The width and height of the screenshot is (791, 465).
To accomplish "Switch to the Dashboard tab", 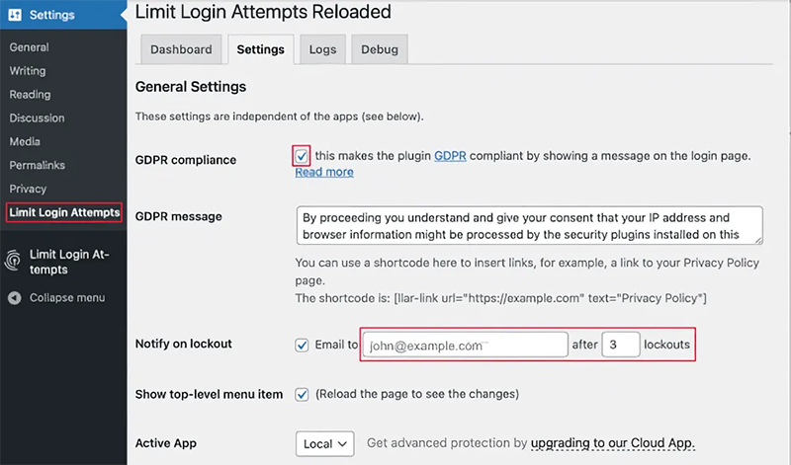I will [181, 49].
